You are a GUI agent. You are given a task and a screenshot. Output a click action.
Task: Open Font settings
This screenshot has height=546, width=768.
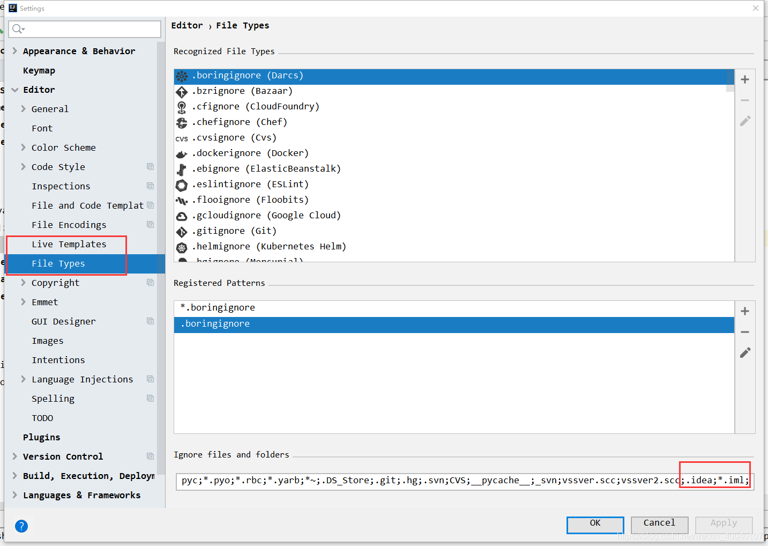[42, 128]
